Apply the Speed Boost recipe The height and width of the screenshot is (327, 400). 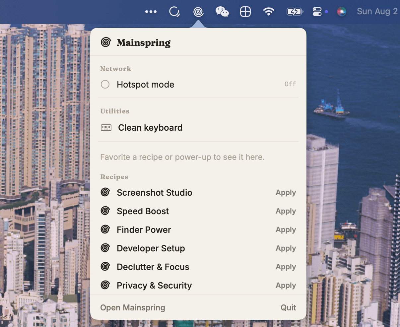(x=286, y=211)
